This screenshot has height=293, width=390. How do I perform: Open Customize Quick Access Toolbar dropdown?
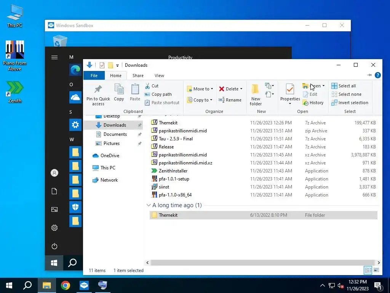coord(117,66)
